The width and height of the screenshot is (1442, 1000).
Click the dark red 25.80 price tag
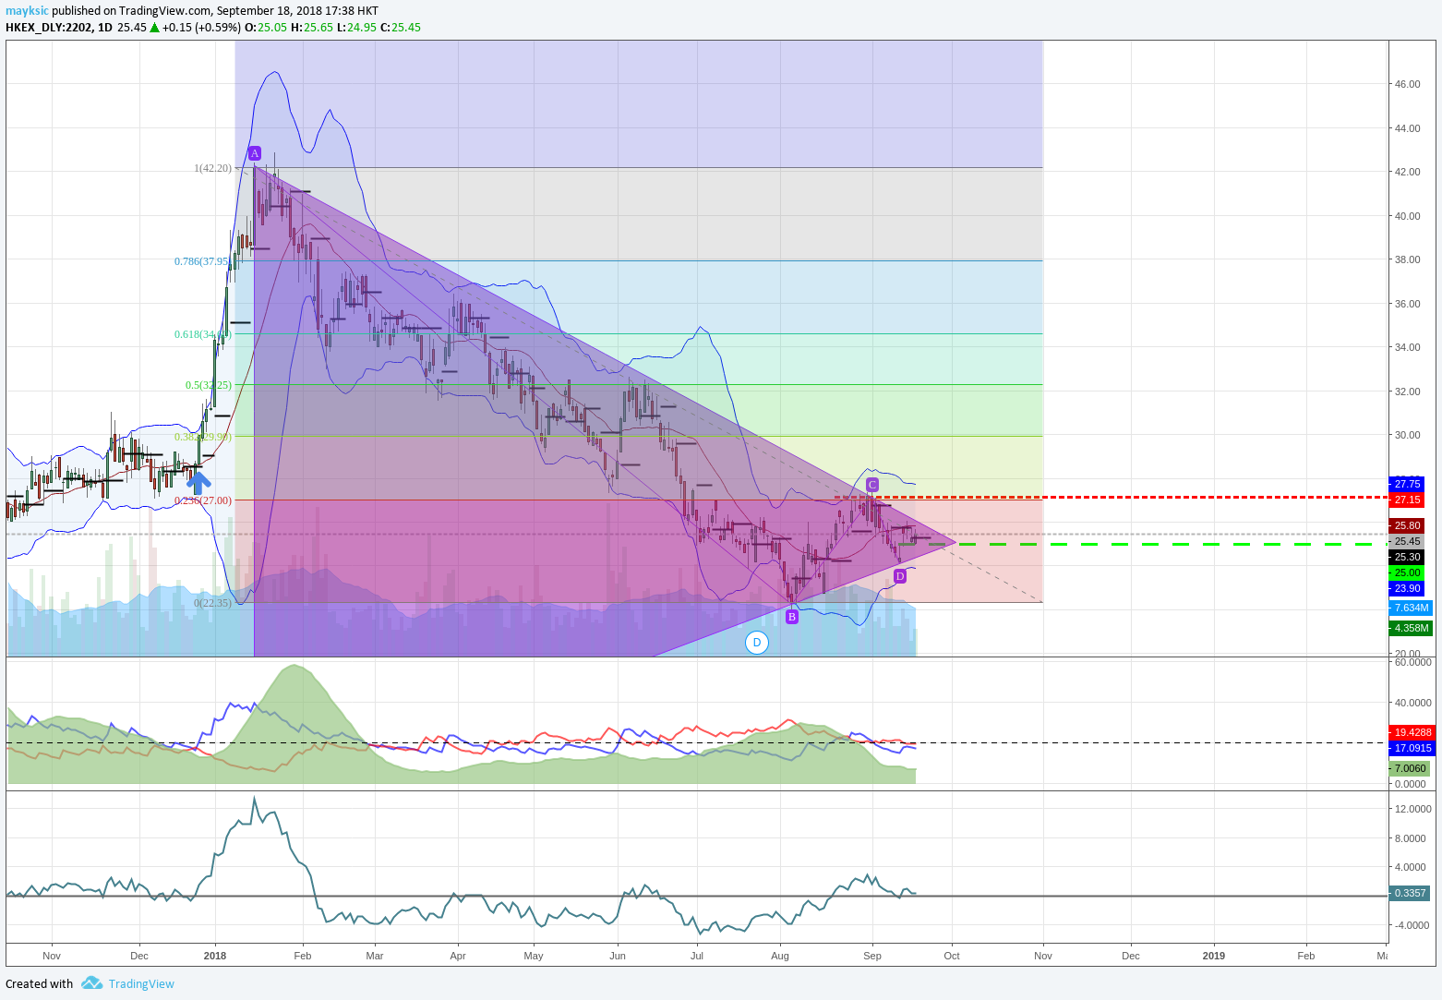pyautogui.click(x=1407, y=525)
